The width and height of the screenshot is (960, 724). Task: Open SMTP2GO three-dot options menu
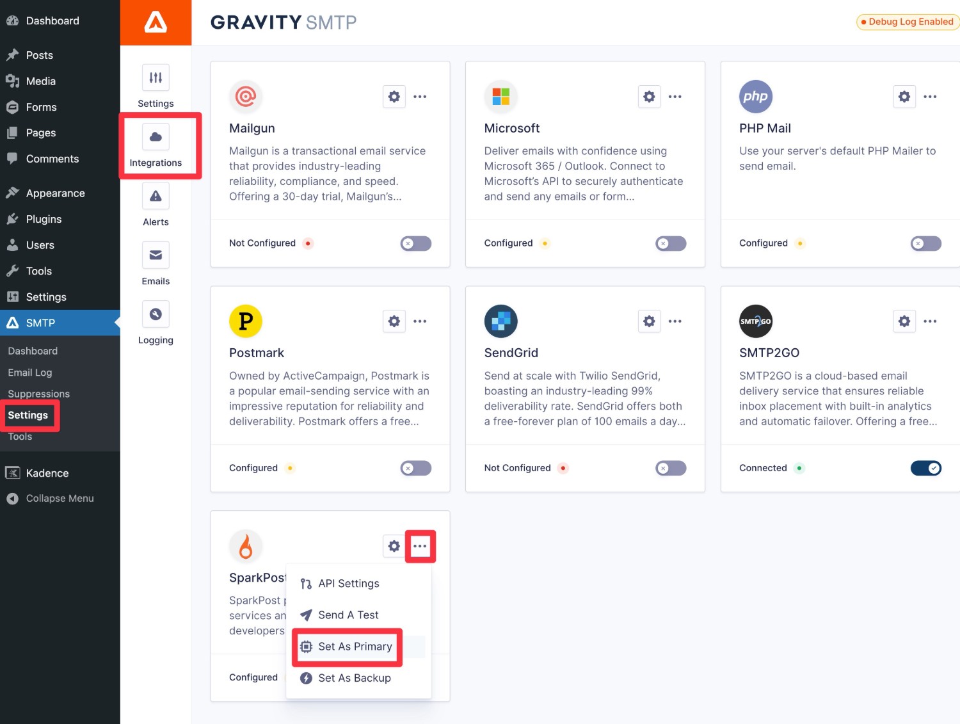(930, 321)
